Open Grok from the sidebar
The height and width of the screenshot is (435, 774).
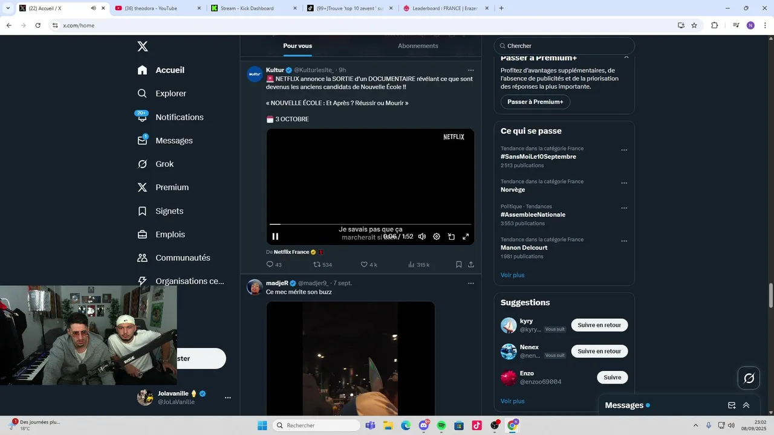tap(156, 164)
